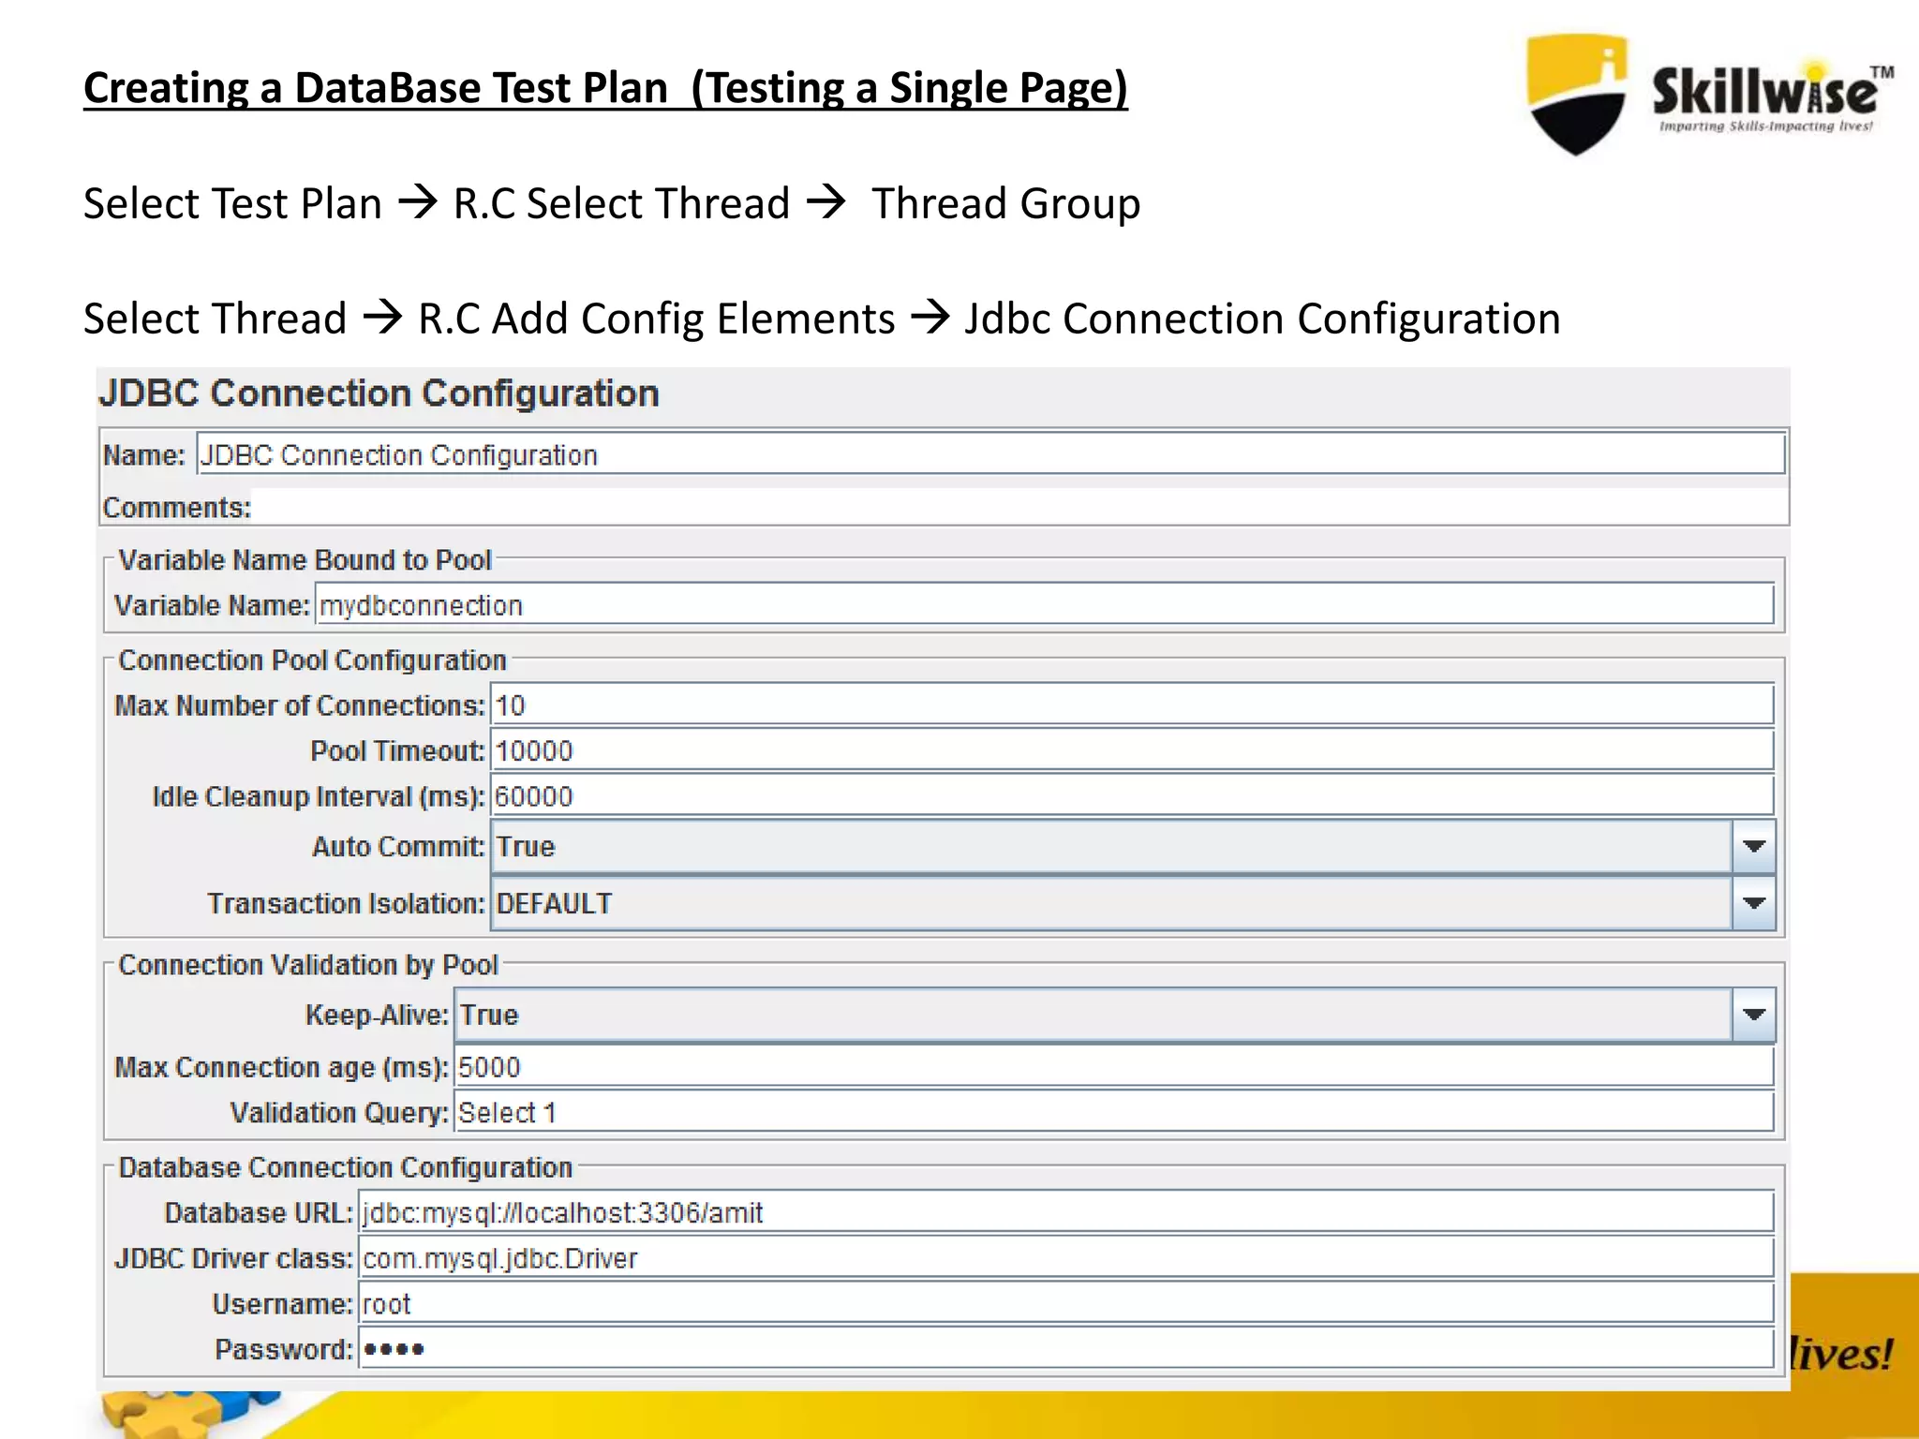This screenshot has height=1439, width=1919.
Task: Open the Transaction Isolation dropdown arrow
Action: point(1753,904)
